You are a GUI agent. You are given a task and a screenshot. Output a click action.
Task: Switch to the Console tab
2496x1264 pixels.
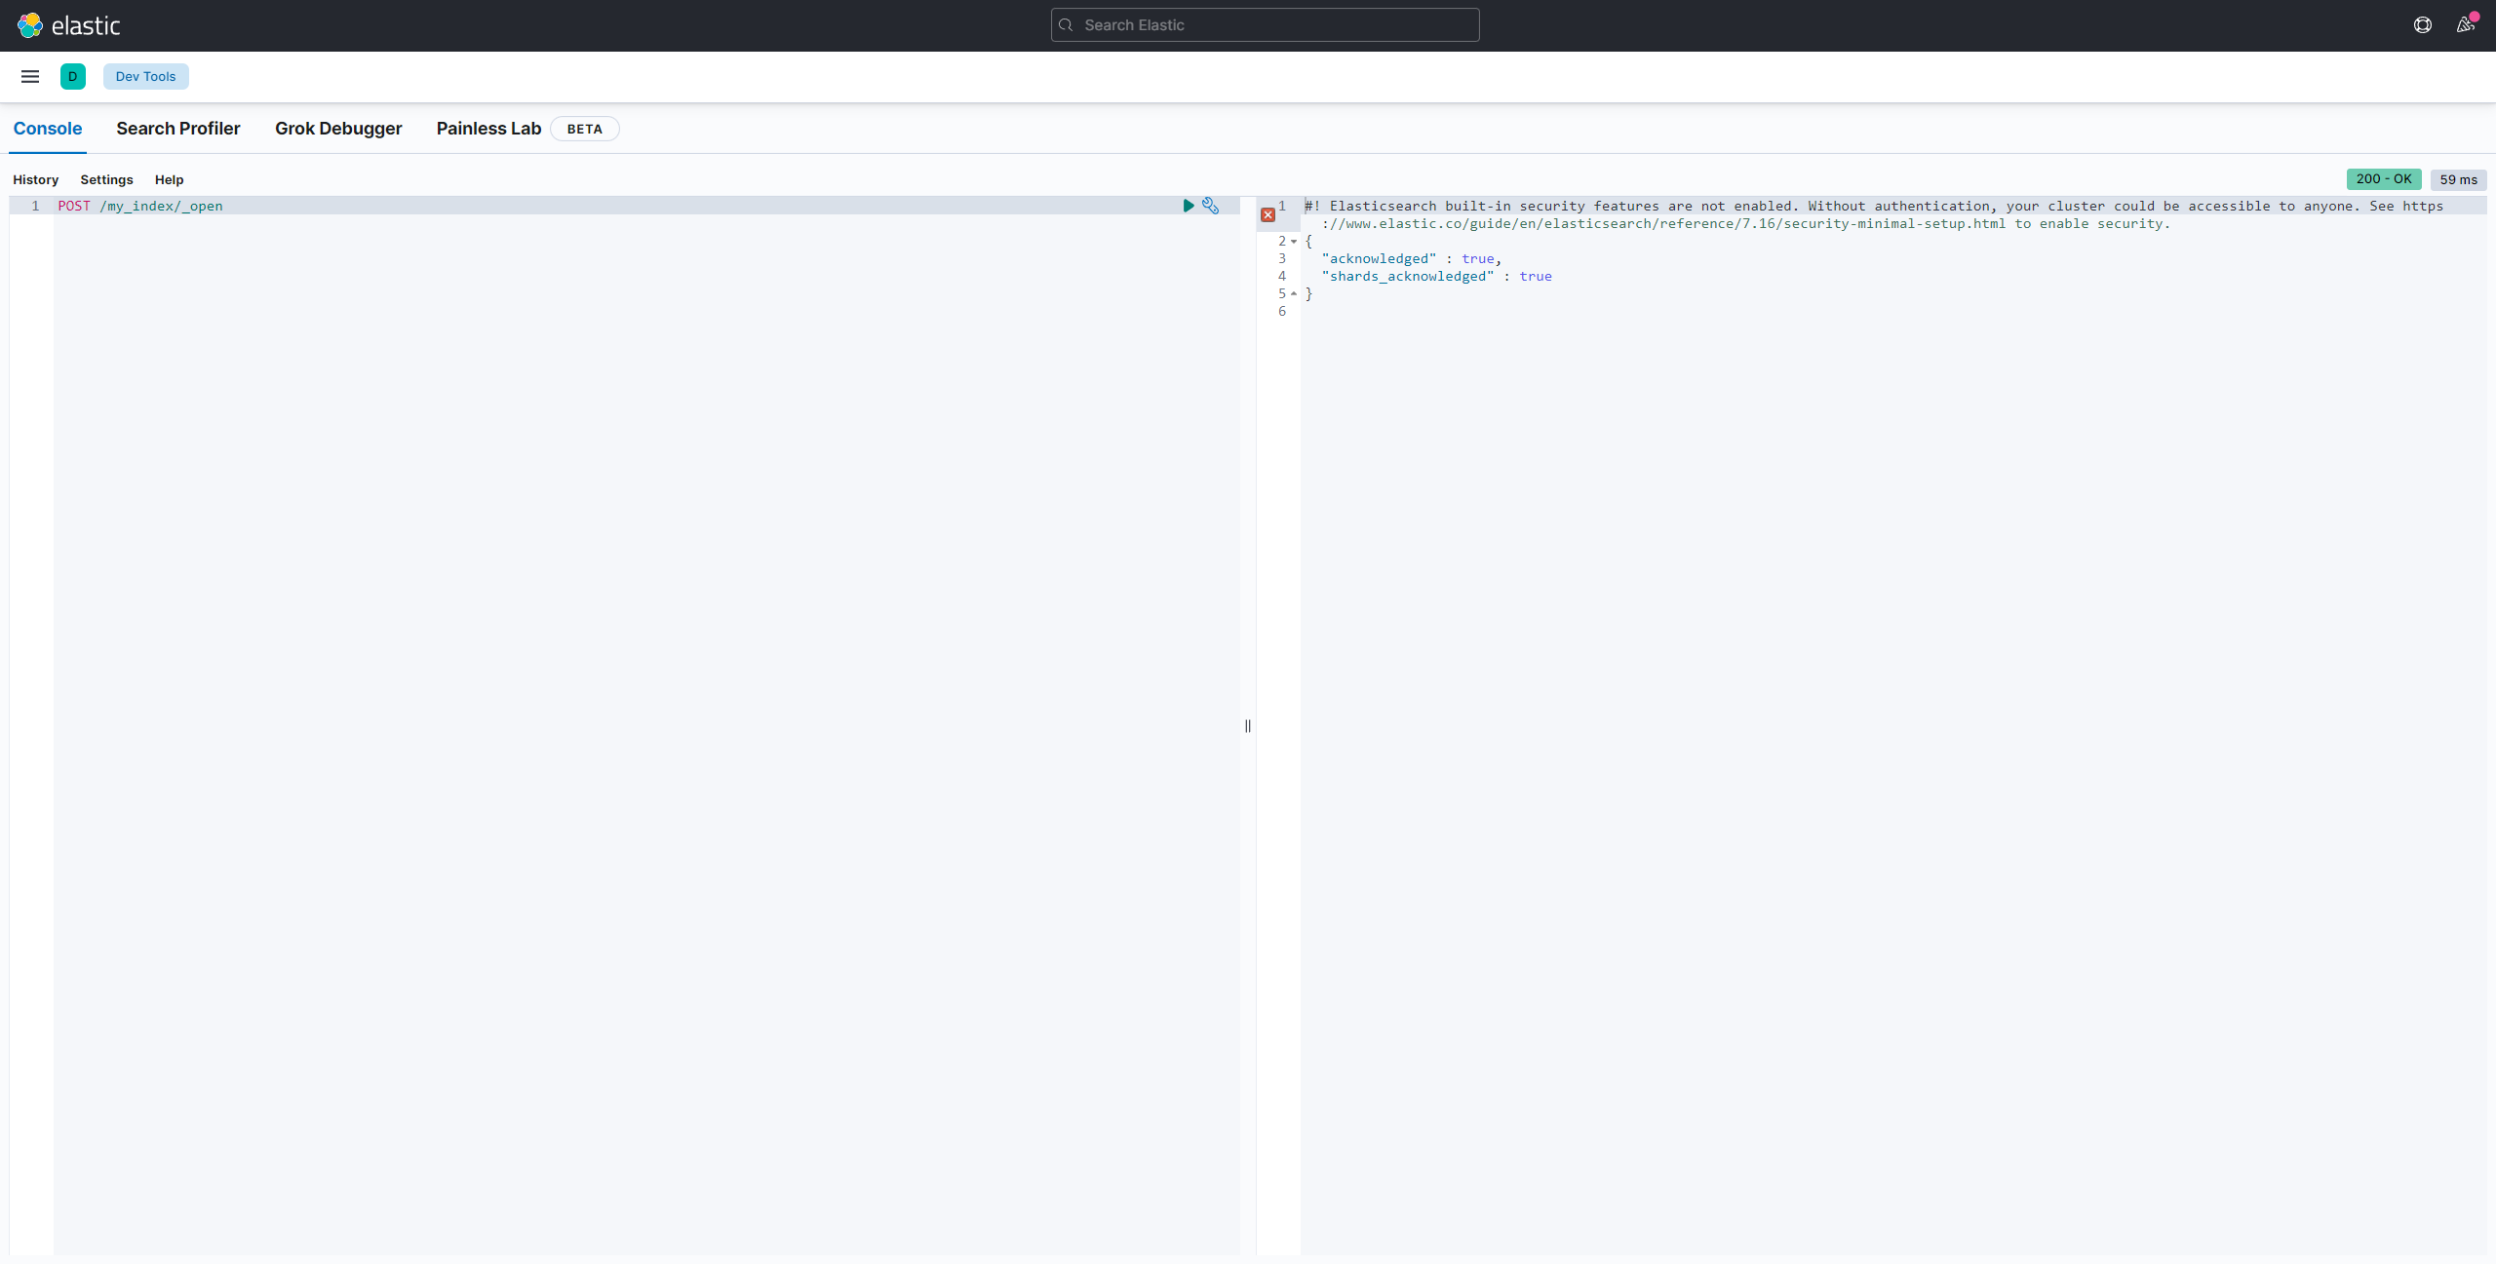(x=48, y=129)
